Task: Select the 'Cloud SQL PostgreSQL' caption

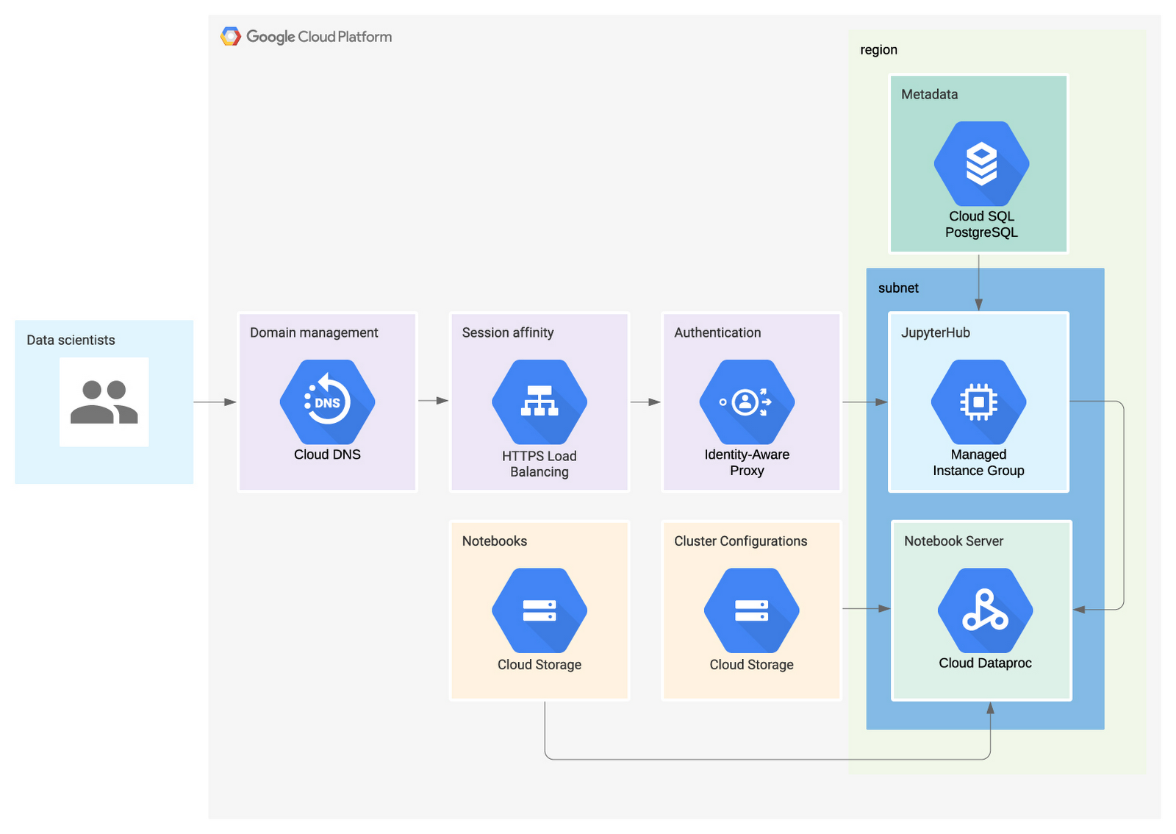Action: pos(982,224)
